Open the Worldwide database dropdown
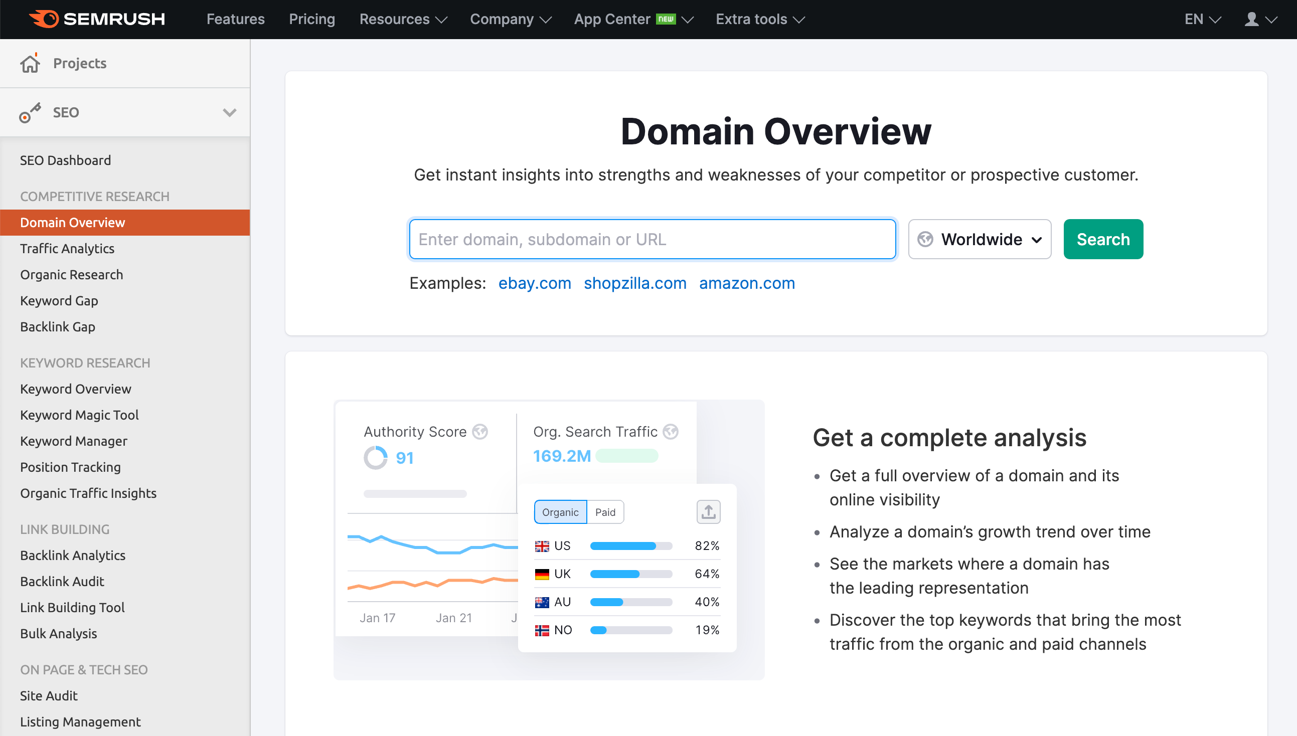This screenshot has height=736, width=1297. point(980,239)
